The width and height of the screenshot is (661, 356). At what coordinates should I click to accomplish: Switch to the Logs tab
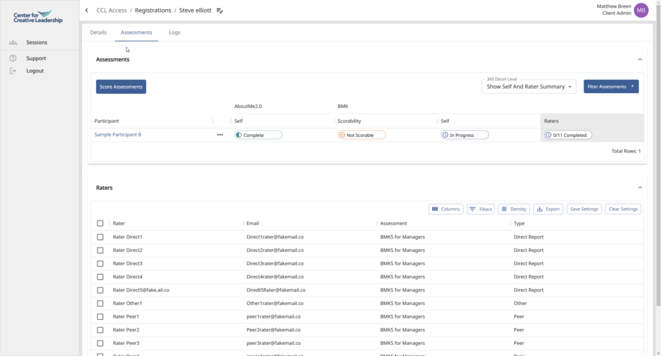174,32
